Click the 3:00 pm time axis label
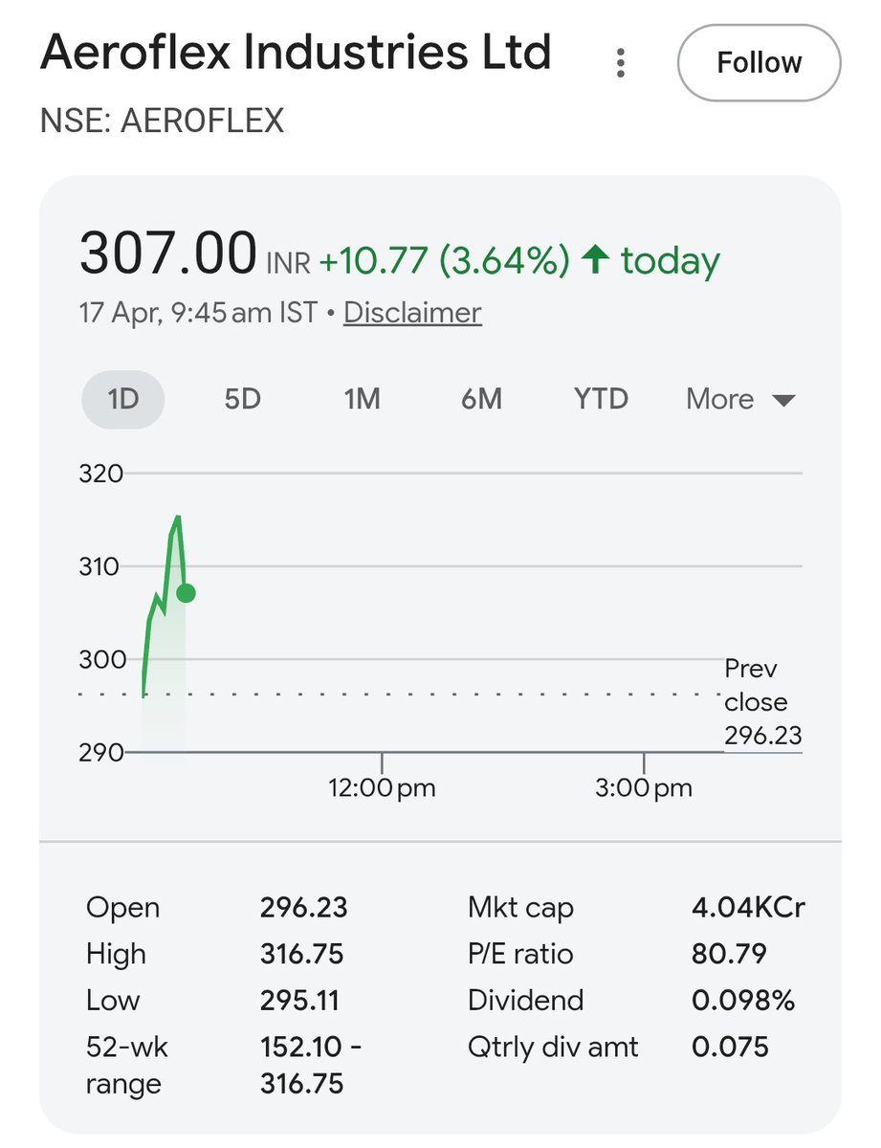881x1148 pixels. tap(643, 788)
